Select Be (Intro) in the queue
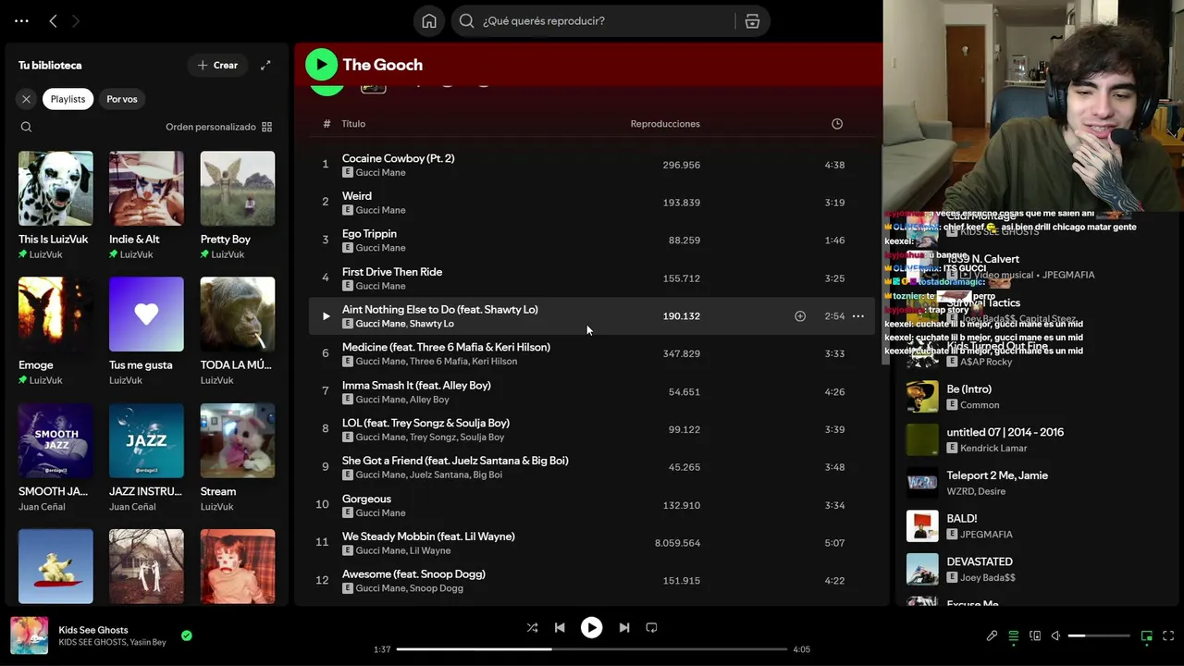 pos(1038,397)
